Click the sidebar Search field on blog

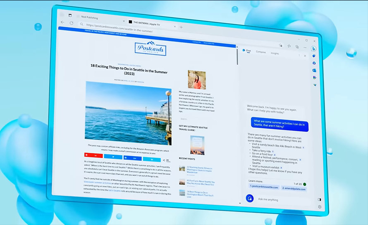point(197,120)
